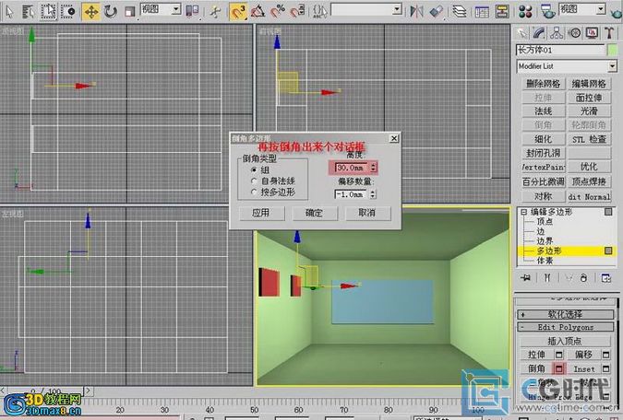Screen dimensions: 623x420
Task: Select the 多边形 sub-object level
Action: pyautogui.click(x=548, y=251)
